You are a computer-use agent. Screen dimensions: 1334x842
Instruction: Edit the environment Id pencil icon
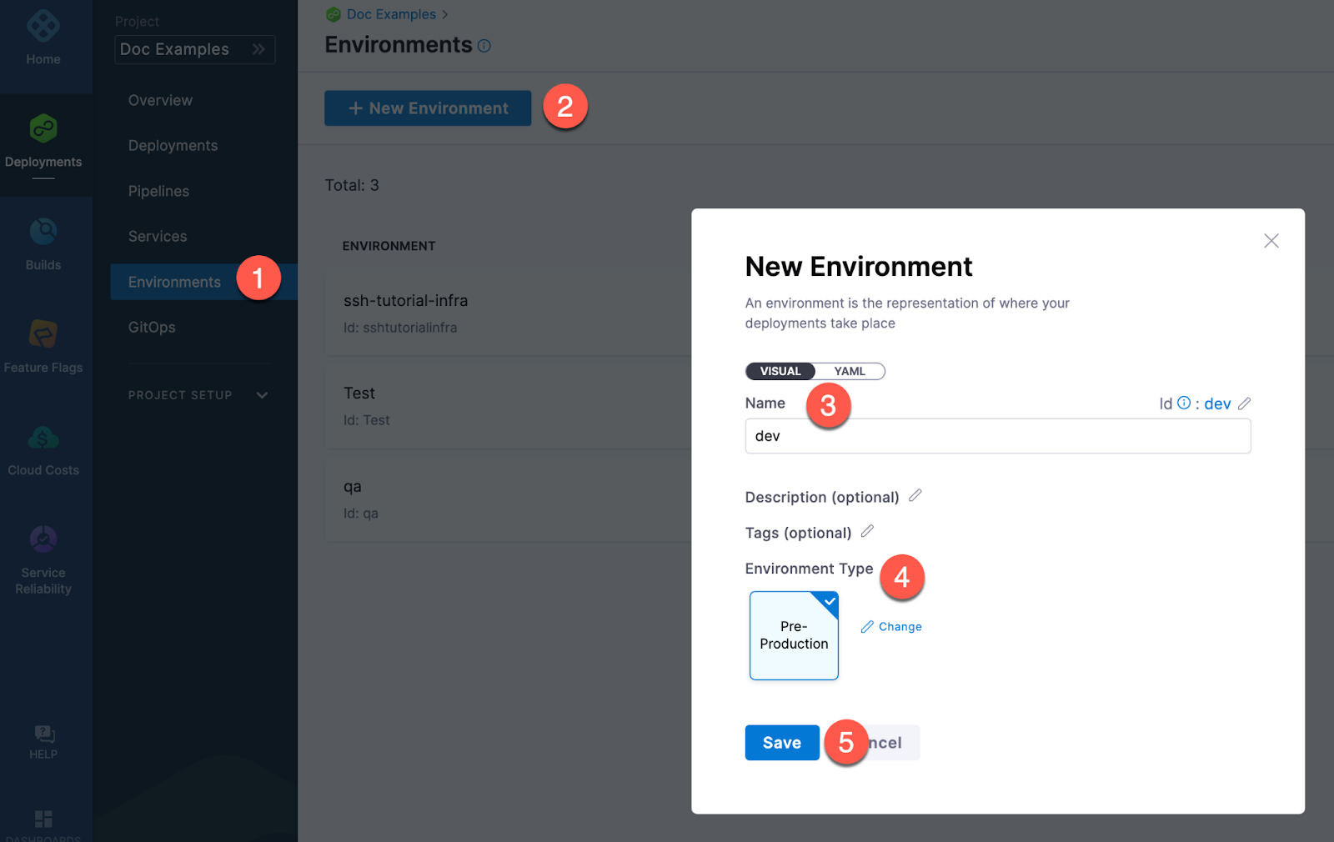[x=1244, y=403]
